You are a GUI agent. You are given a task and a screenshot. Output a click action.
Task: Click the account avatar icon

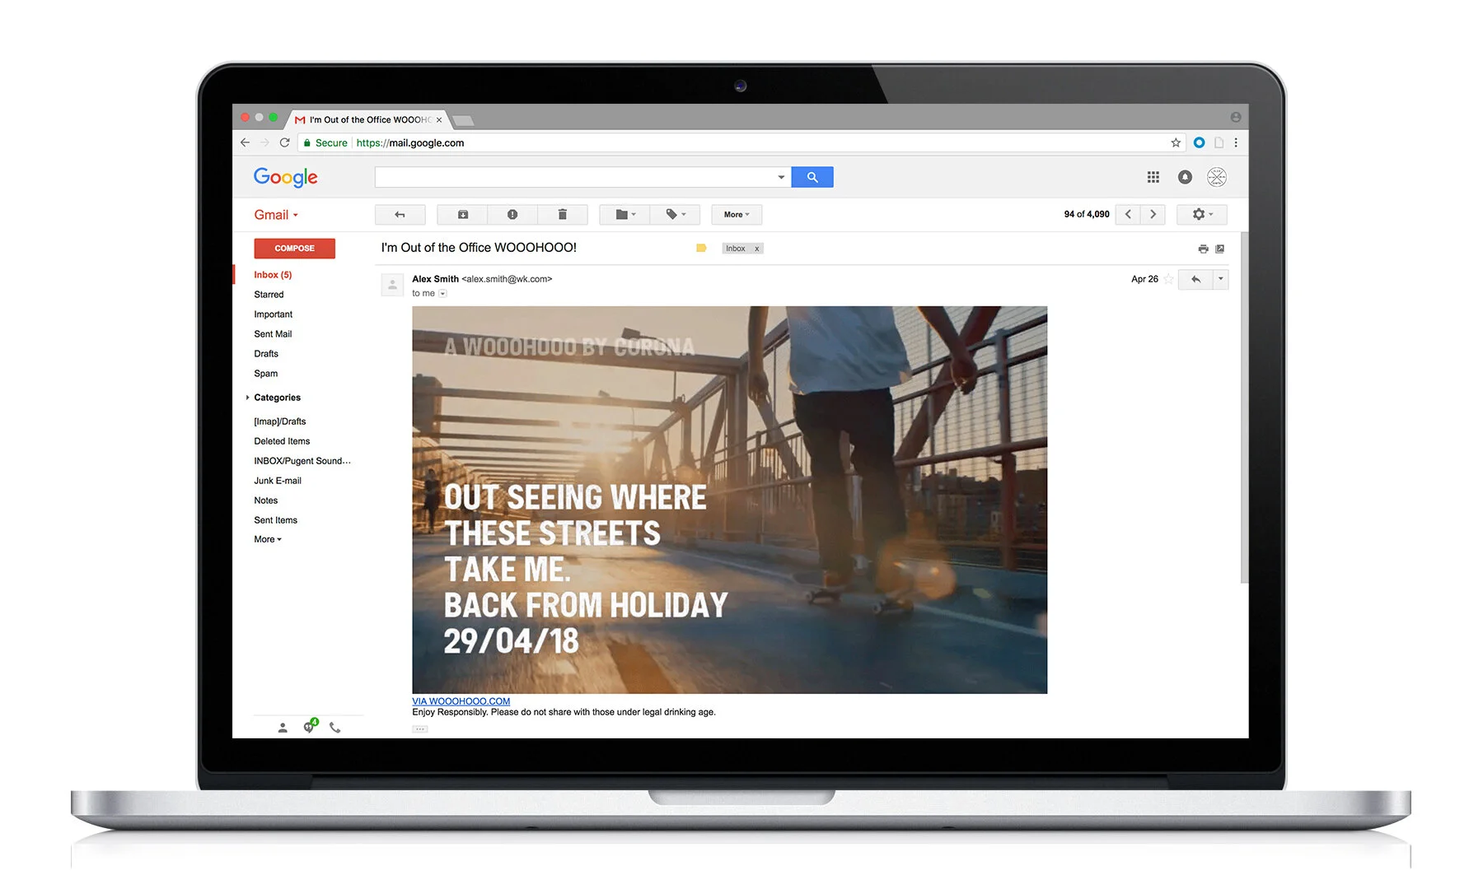(1217, 177)
